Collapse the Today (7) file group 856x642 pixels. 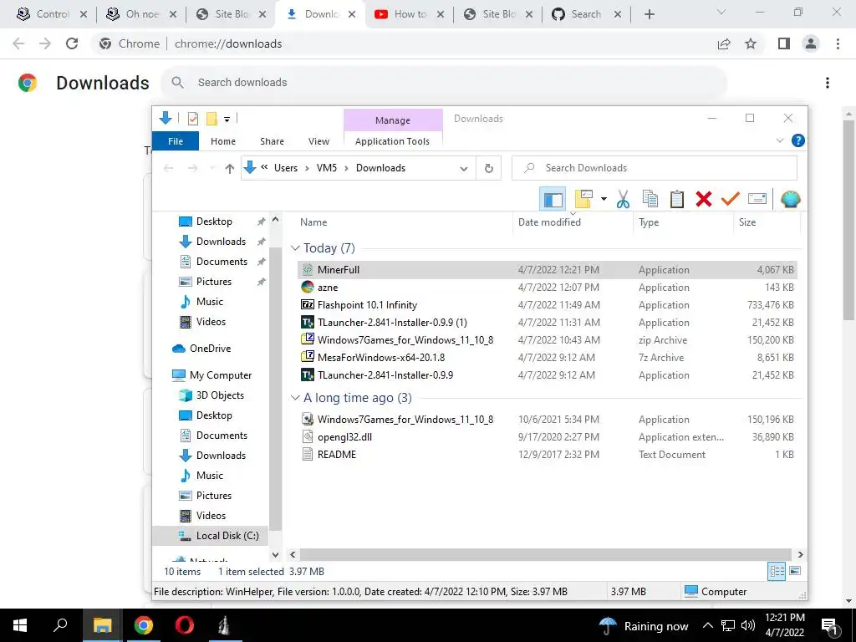point(295,248)
